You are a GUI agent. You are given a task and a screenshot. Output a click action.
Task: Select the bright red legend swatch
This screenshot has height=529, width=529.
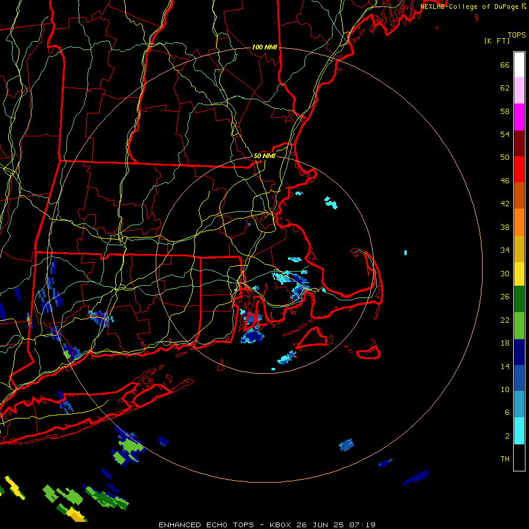coord(519,169)
